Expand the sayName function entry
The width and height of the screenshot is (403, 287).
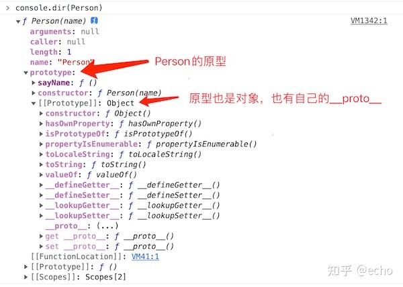pyautogui.click(x=34, y=83)
